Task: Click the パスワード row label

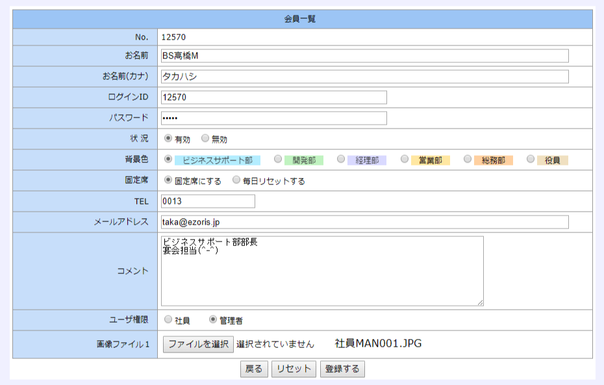Action: [129, 118]
